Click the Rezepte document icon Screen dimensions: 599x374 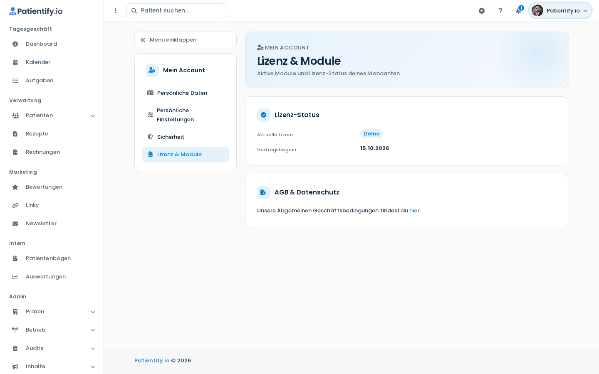coord(15,134)
